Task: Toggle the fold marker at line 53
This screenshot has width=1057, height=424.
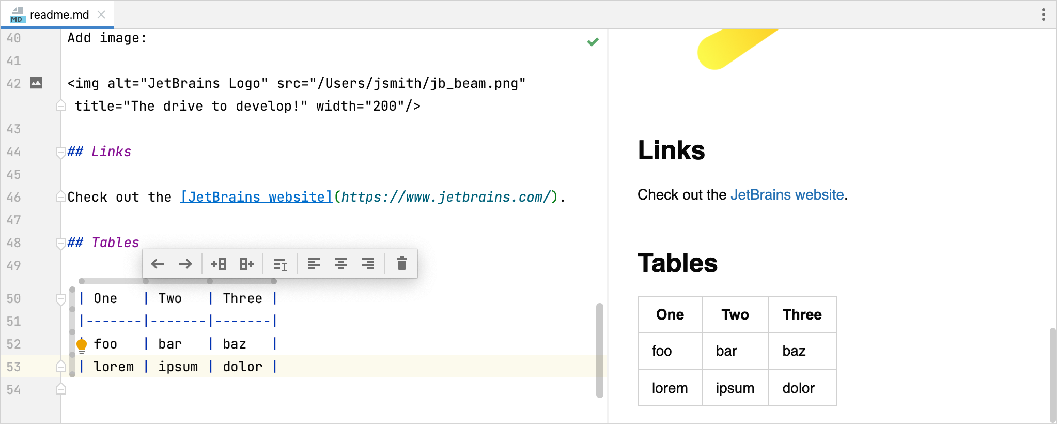Action: click(x=60, y=366)
